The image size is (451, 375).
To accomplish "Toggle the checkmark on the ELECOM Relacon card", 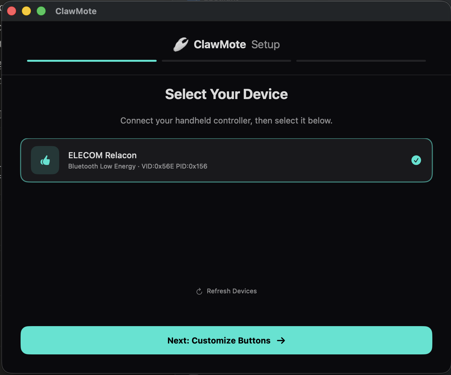I will (x=416, y=160).
